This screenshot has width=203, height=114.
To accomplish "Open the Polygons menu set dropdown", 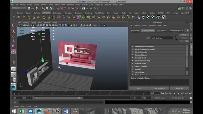I will point(19,8).
